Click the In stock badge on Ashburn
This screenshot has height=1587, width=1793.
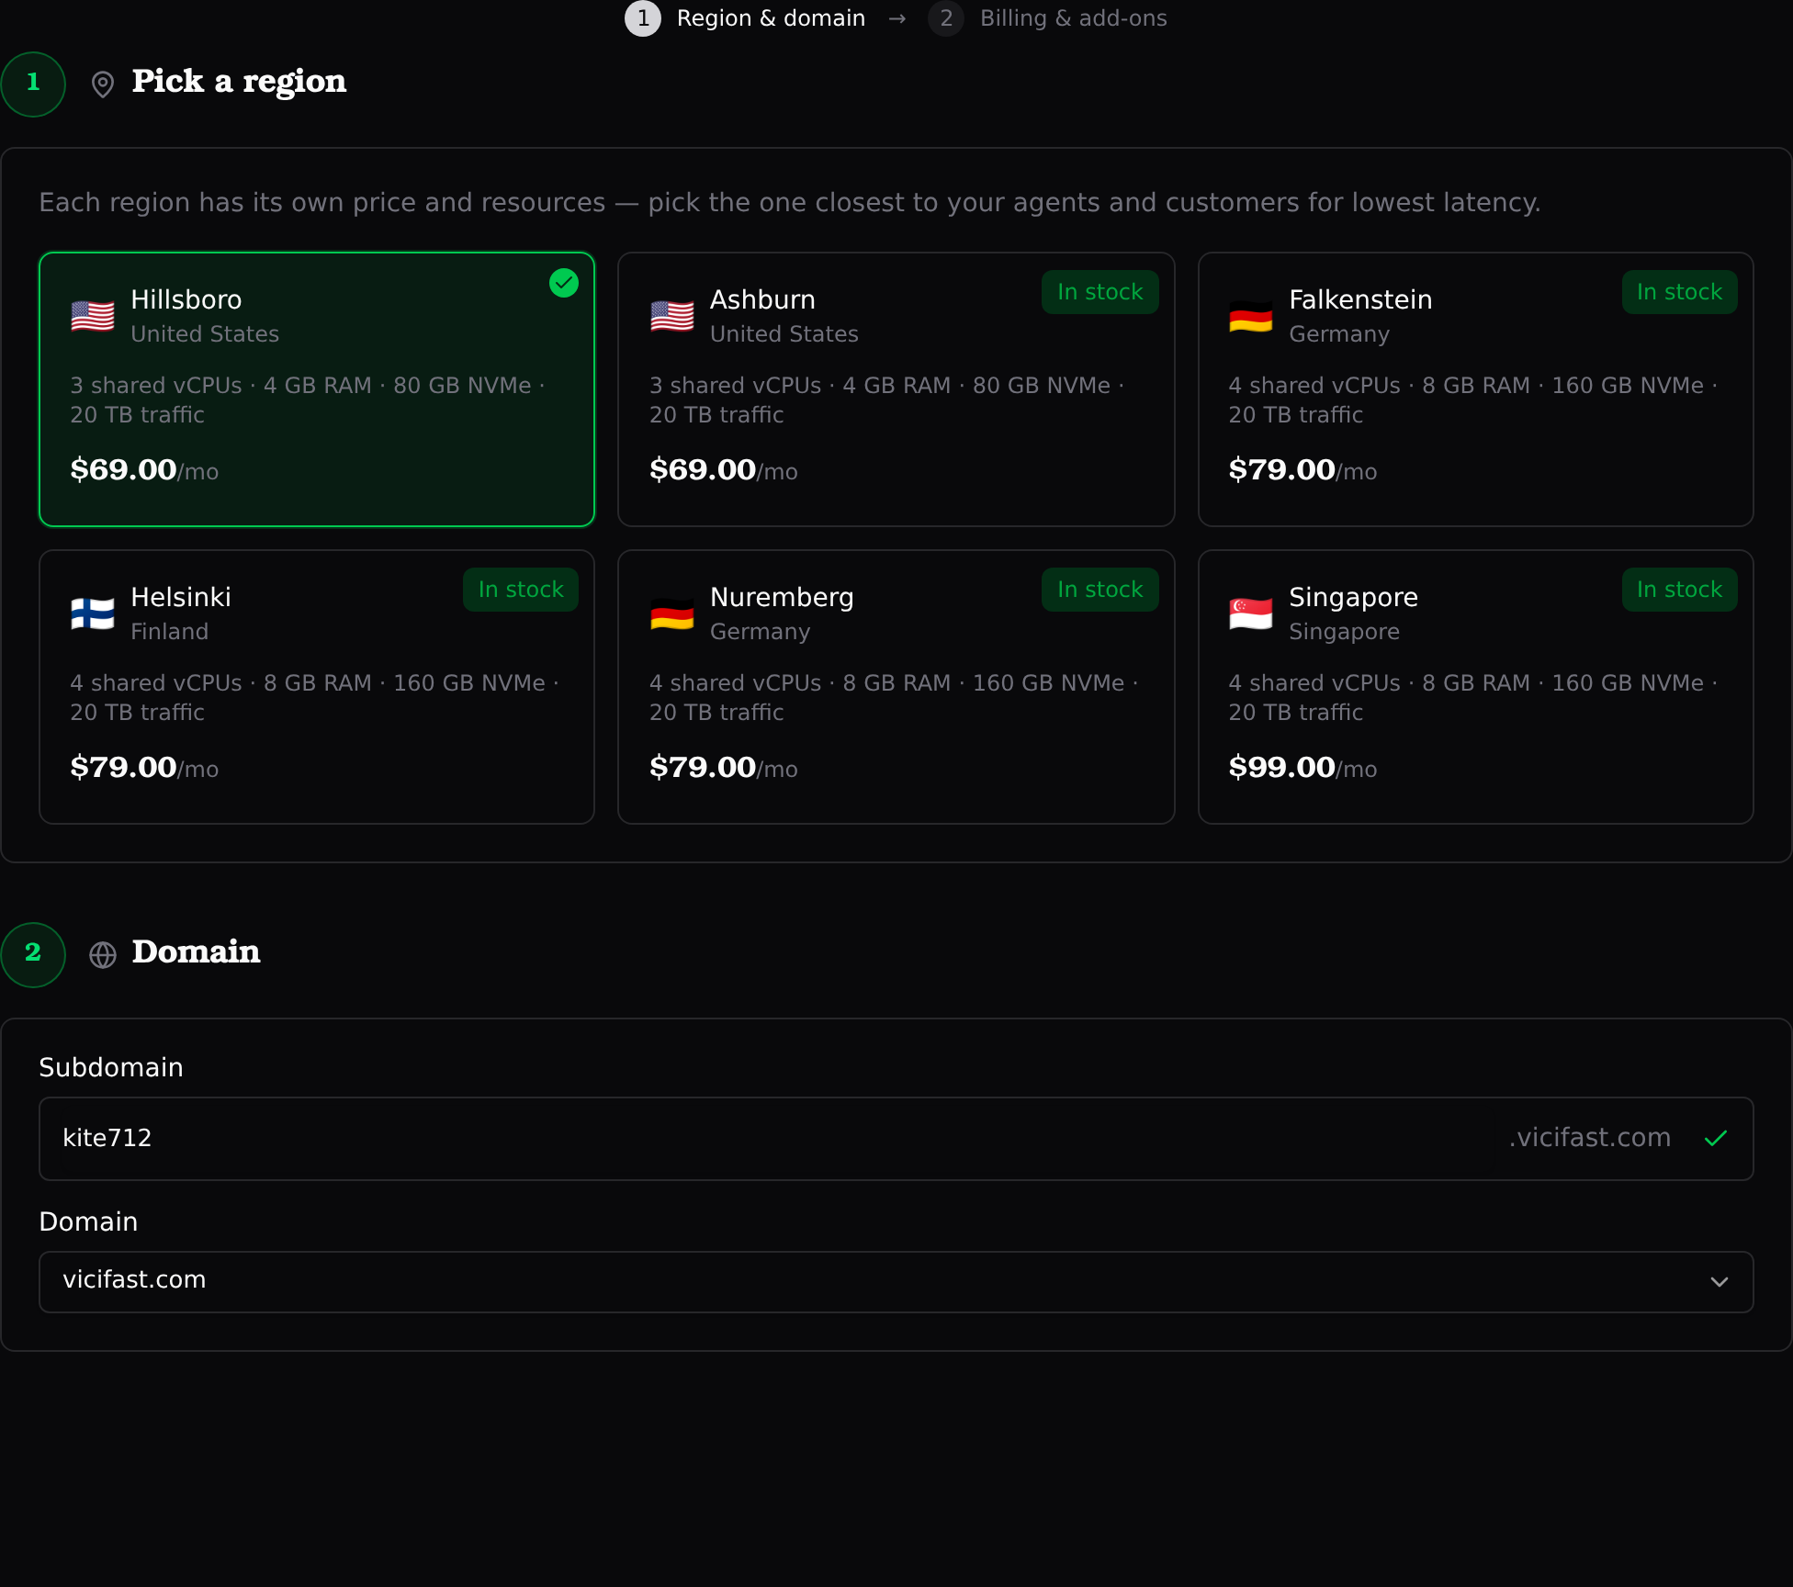coord(1100,292)
